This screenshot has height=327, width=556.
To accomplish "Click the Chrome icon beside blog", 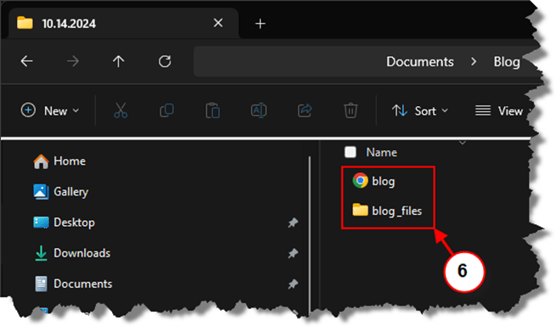I will pos(360,181).
